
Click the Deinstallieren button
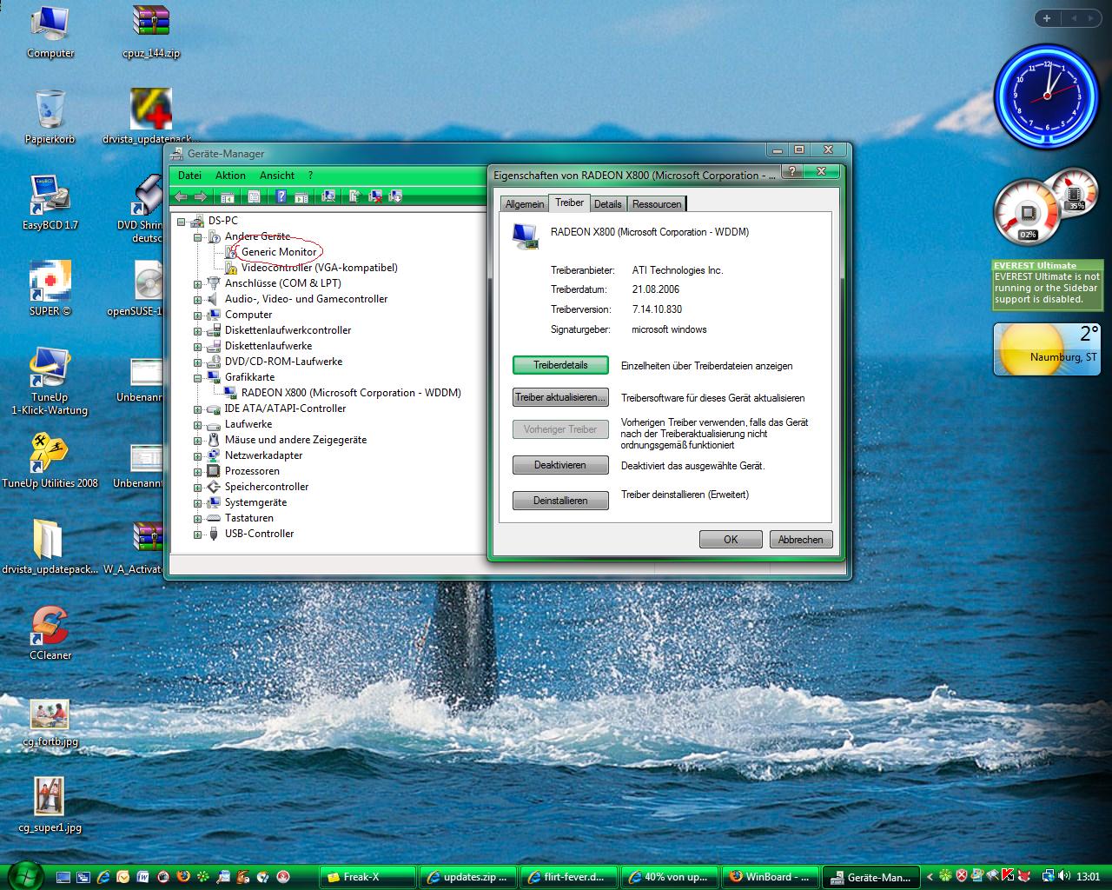(560, 501)
